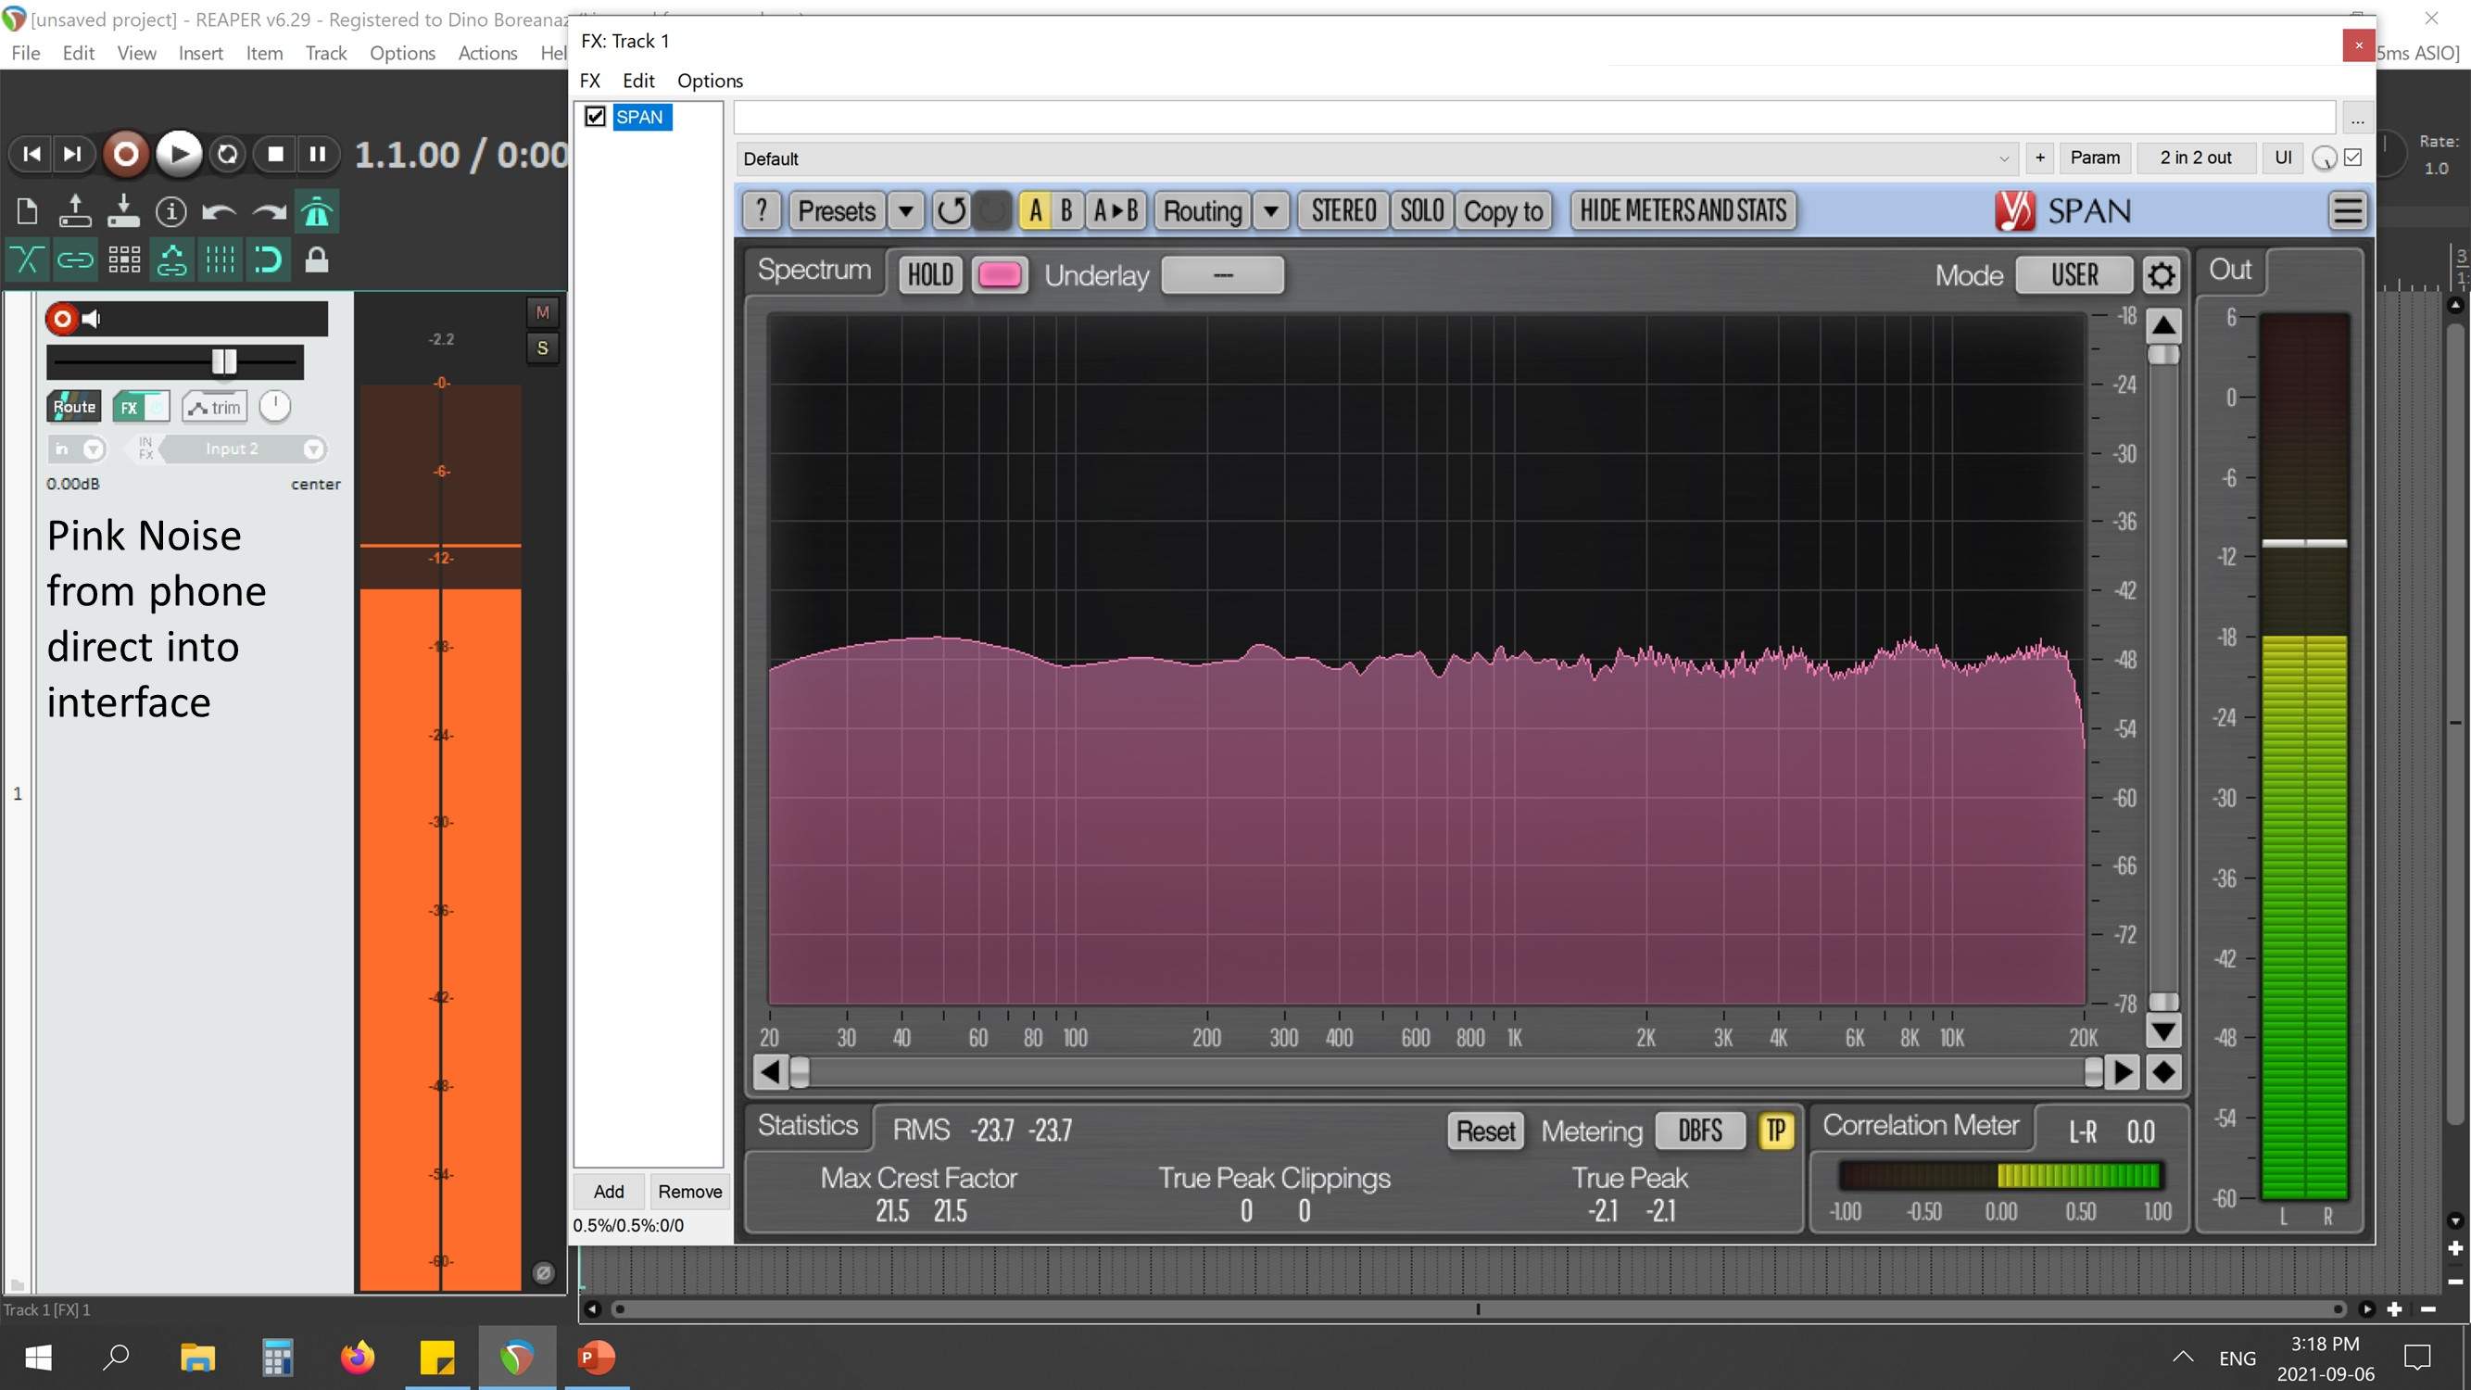2471x1390 pixels.
Task: Select SPAN entry in FX chain list
Action: pos(640,117)
